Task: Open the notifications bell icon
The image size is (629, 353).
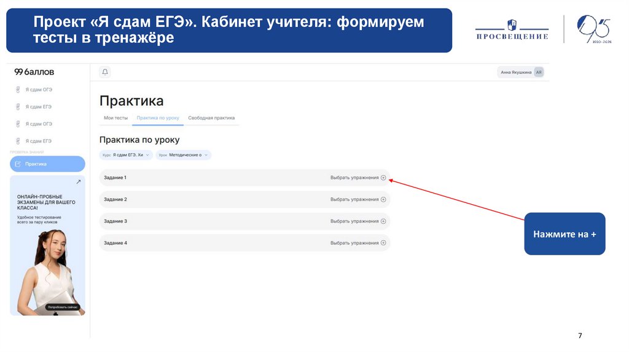Action: click(x=104, y=73)
